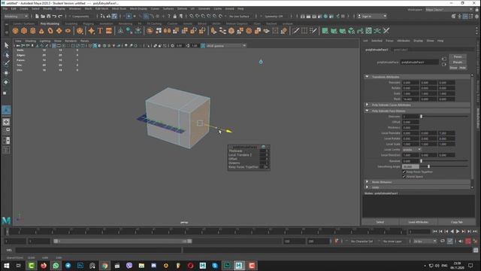The image size is (481, 271).
Task: Click the Thickness field in Attribute Editor
Action: coord(410,127)
